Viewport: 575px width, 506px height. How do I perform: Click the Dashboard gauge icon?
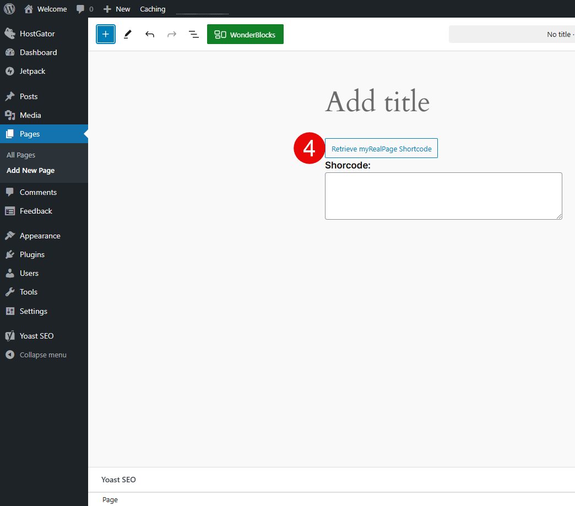click(x=10, y=52)
